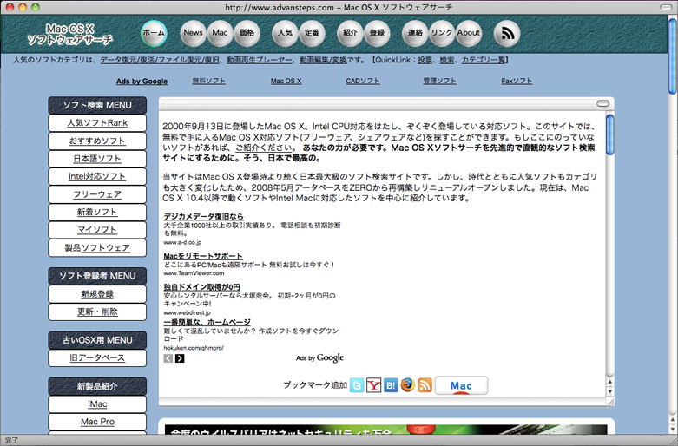Click the Mac button beside bookmark icons

click(461, 385)
